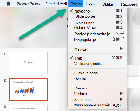Open Pogled predstavitelja
This screenshot has height=111, width=140.
(97, 34)
